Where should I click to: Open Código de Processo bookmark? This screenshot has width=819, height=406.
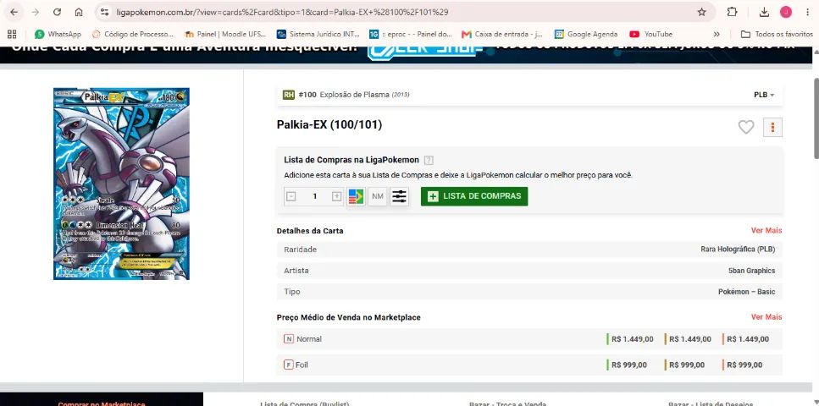(132, 34)
